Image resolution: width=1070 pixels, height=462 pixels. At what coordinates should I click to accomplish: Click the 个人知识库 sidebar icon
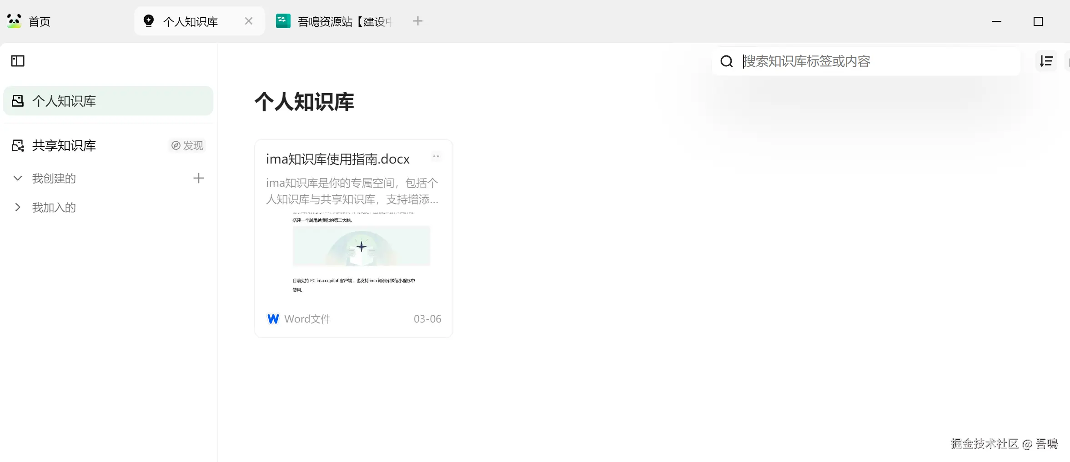pyautogui.click(x=18, y=101)
